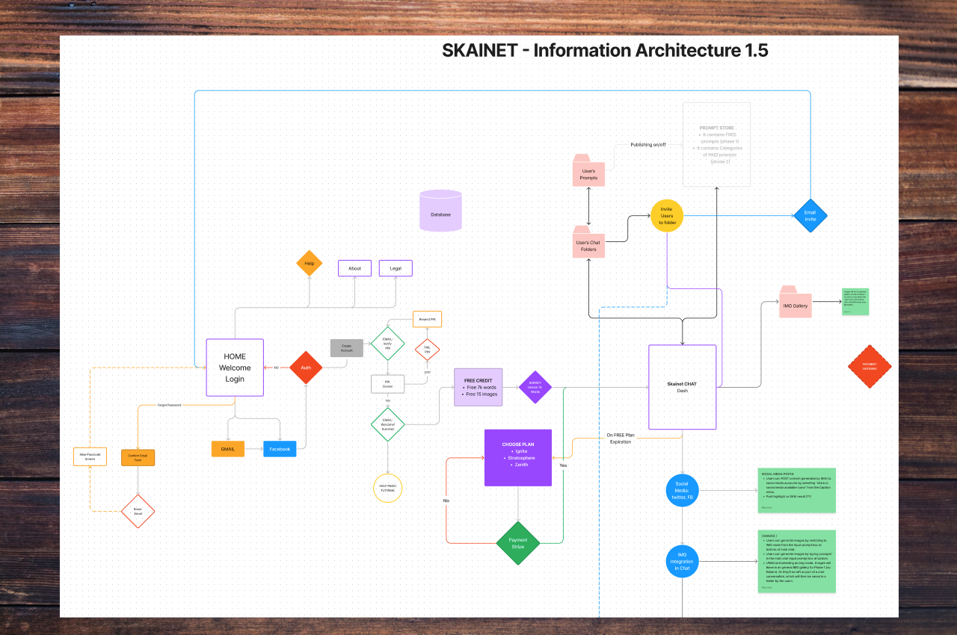The height and width of the screenshot is (635, 957).
Task: Select the Database cylinder shape
Action: [x=440, y=209]
